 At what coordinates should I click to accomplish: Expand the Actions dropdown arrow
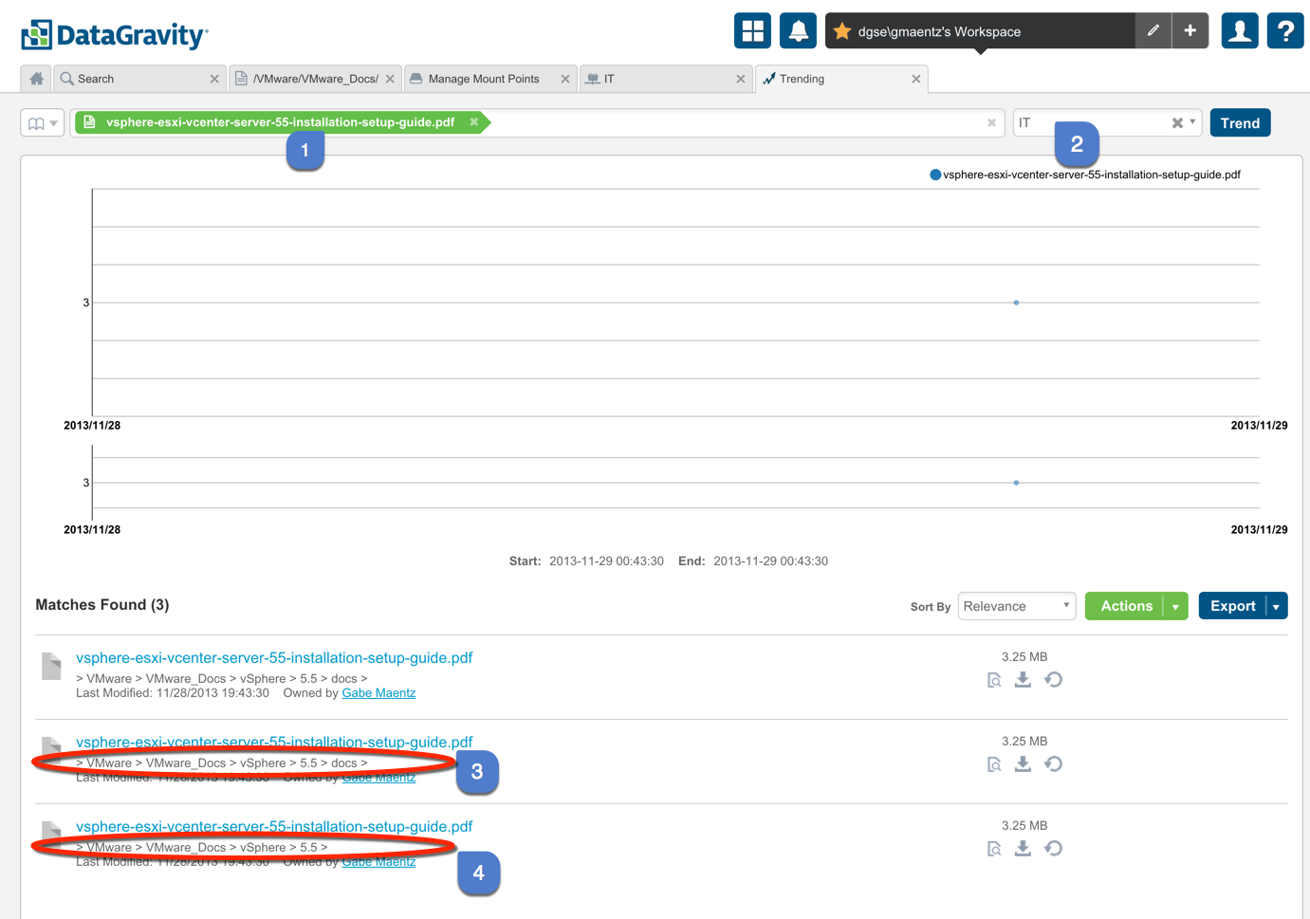tap(1176, 606)
